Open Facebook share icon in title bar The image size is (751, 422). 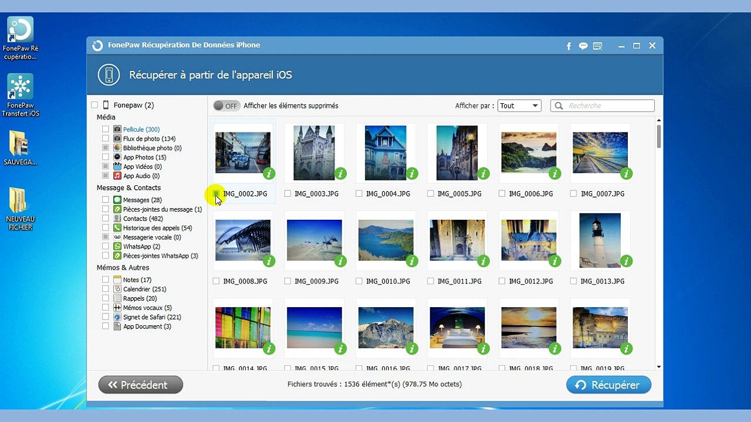click(569, 46)
